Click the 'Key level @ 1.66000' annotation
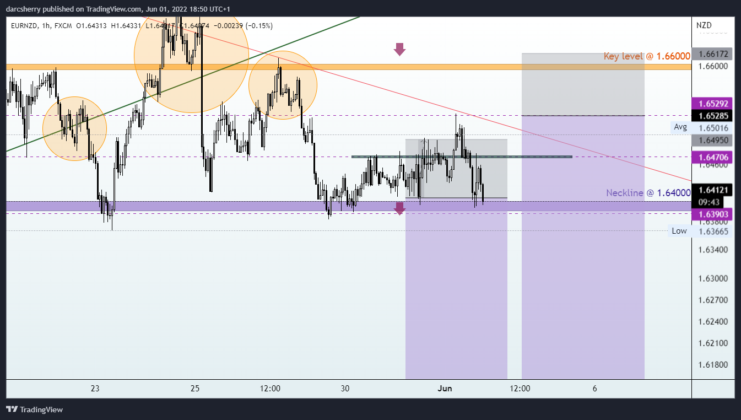Viewport: 741px width, 420px height. coord(647,56)
